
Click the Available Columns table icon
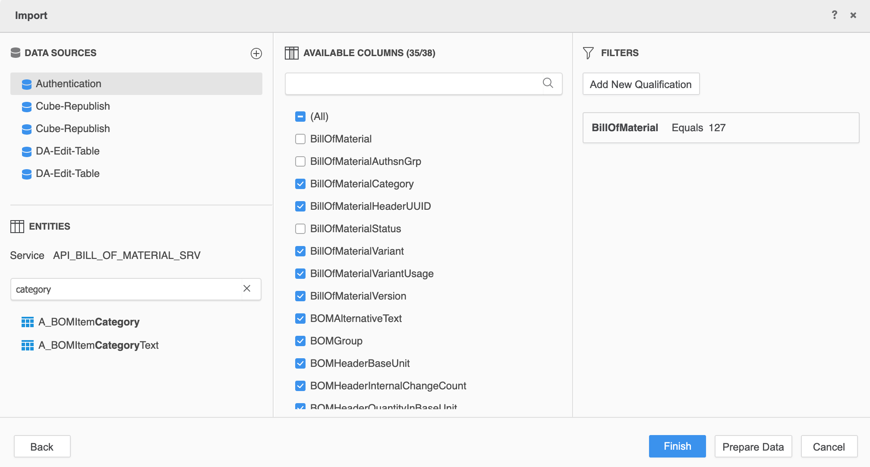[292, 53]
